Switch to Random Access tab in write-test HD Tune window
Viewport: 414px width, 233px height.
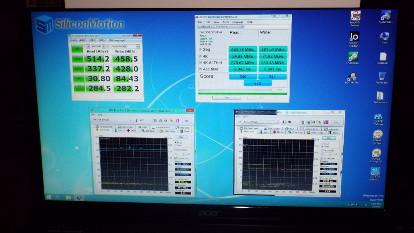[x=309, y=129]
